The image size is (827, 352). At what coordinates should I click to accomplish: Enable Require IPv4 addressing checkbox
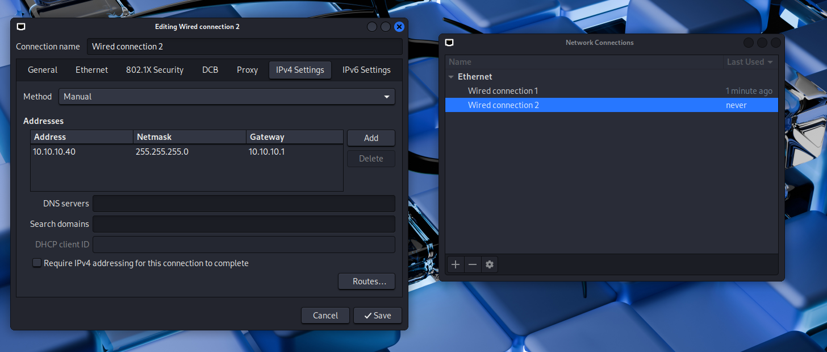(37, 263)
